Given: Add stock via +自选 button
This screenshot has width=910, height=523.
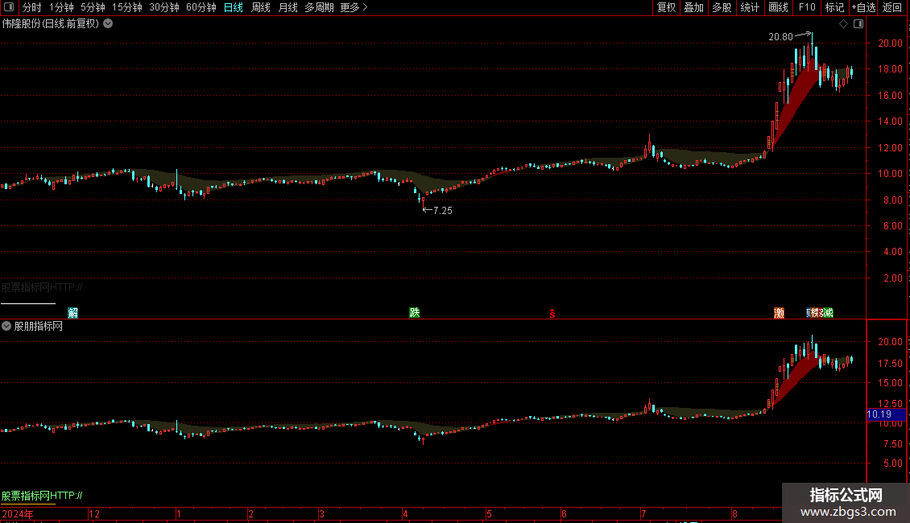Looking at the screenshot, I should [x=863, y=7].
